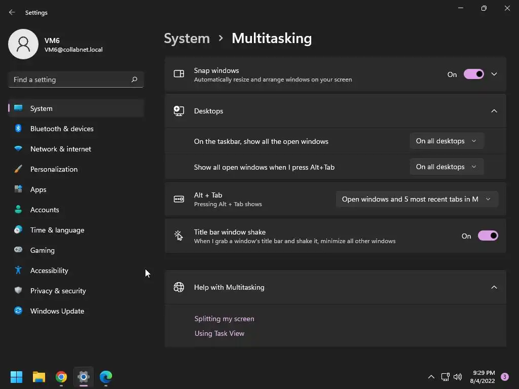Image resolution: width=519 pixels, height=389 pixels.
Task: Expand Snap windows options chevron
Action: [x=494, y=74]
